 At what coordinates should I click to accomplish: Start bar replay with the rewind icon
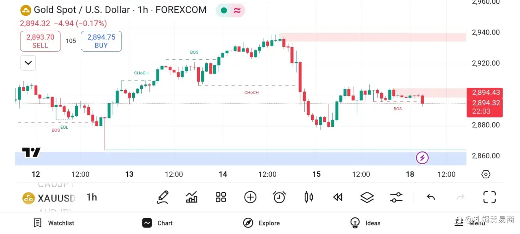pos(338,197)
